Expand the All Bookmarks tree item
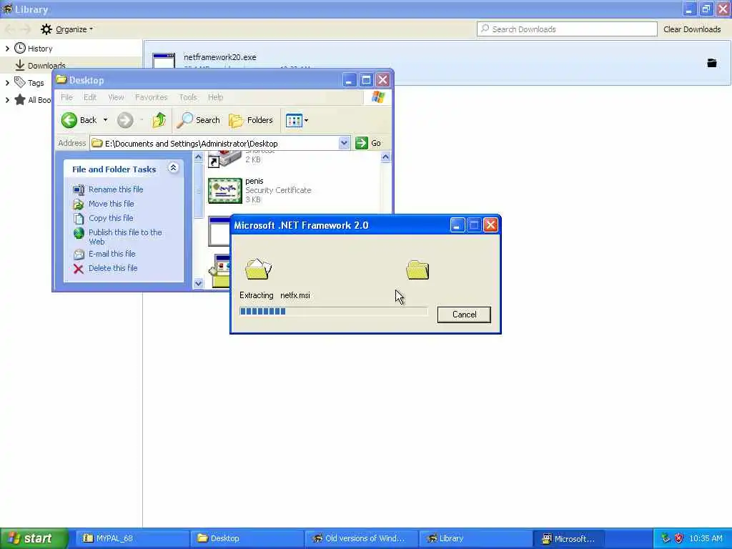This screenshot has width=732, height=549. click(x=7, y=100)
